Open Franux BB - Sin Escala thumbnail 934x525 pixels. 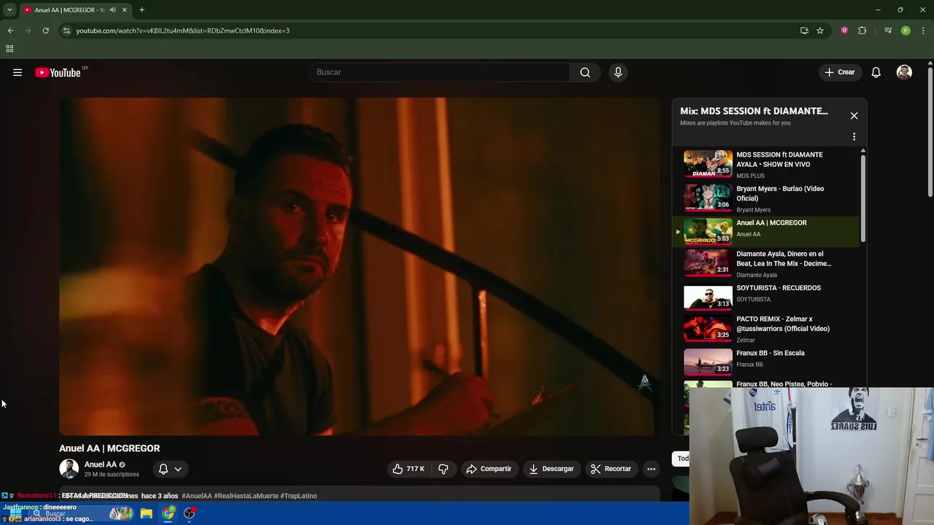708,362
